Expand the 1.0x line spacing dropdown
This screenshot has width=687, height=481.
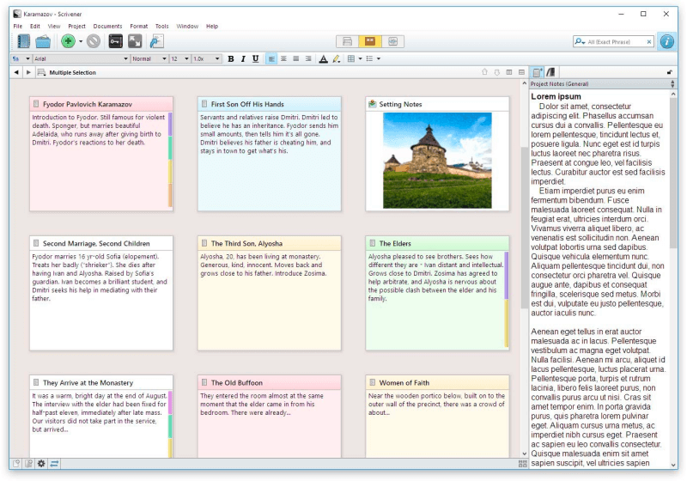pos(206,58)
